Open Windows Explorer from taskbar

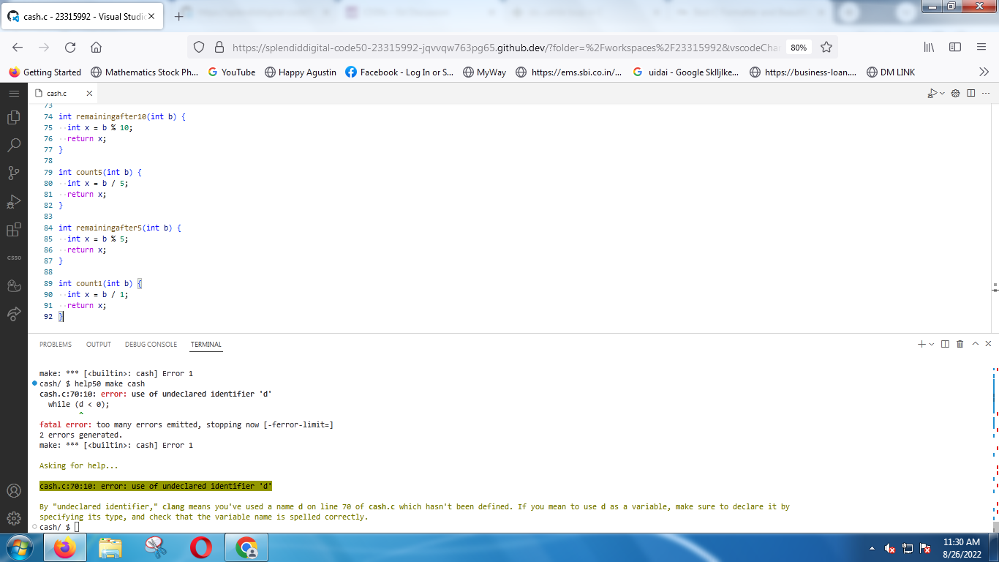click(110, 547)
